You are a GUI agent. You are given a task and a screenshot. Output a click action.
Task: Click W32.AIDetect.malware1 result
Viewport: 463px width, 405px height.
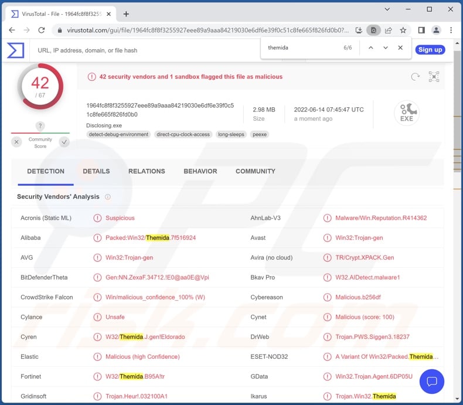[367, 277]
